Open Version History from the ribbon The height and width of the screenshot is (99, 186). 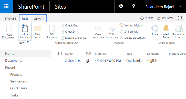[131, 25]
